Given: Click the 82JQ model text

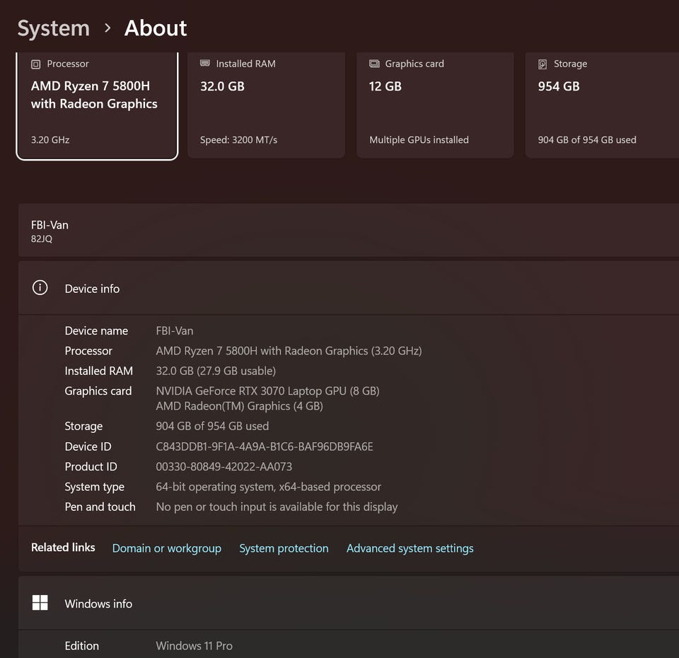Looking at the screenshot, I should [x=42, y=238].
